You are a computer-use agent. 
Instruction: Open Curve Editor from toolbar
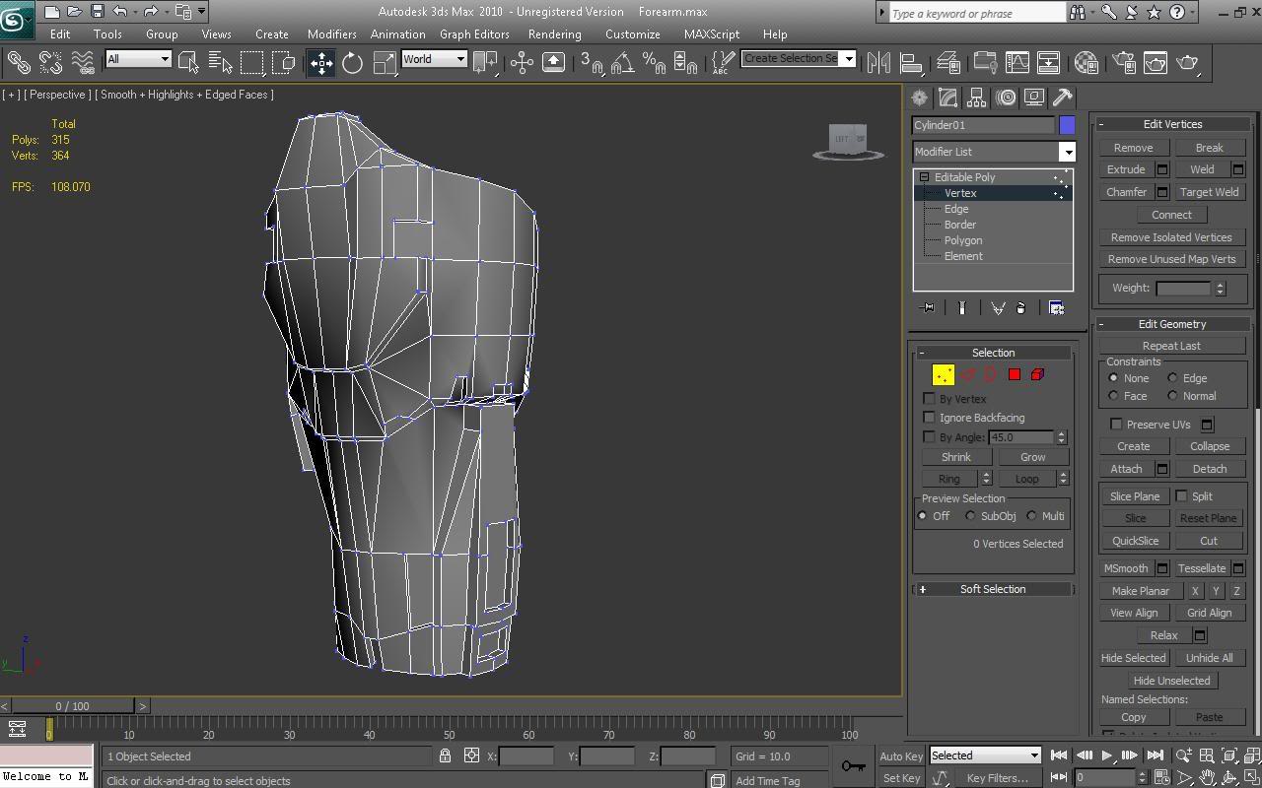coord(1017,62)
